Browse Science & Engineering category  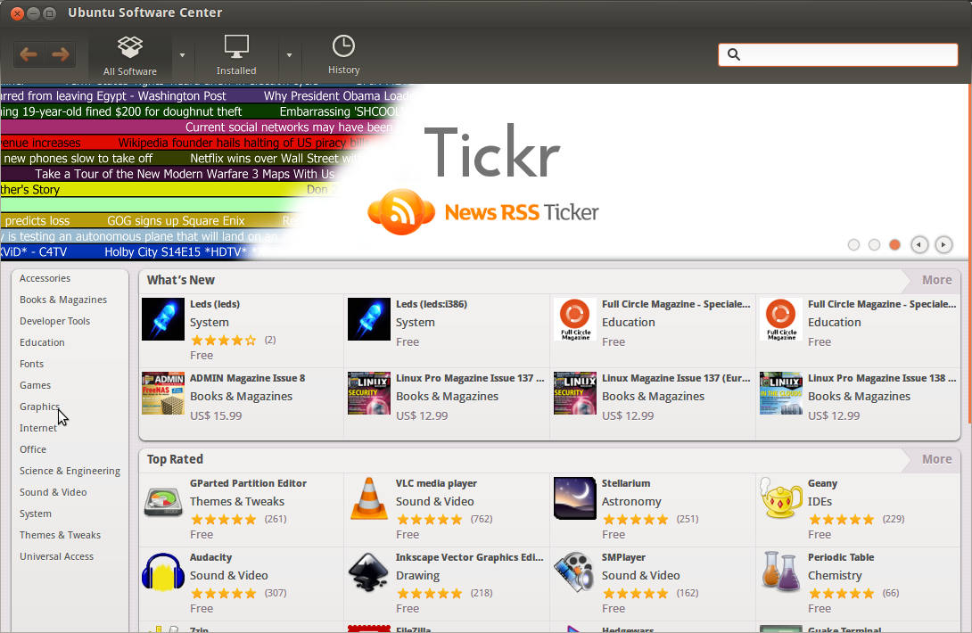[70, 471]
